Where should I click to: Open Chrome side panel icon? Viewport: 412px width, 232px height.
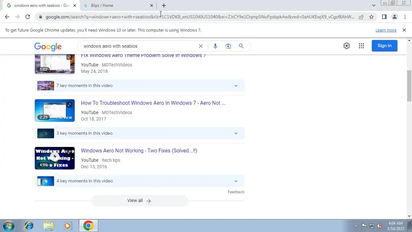pyautogui.click(x=384, y=17)
